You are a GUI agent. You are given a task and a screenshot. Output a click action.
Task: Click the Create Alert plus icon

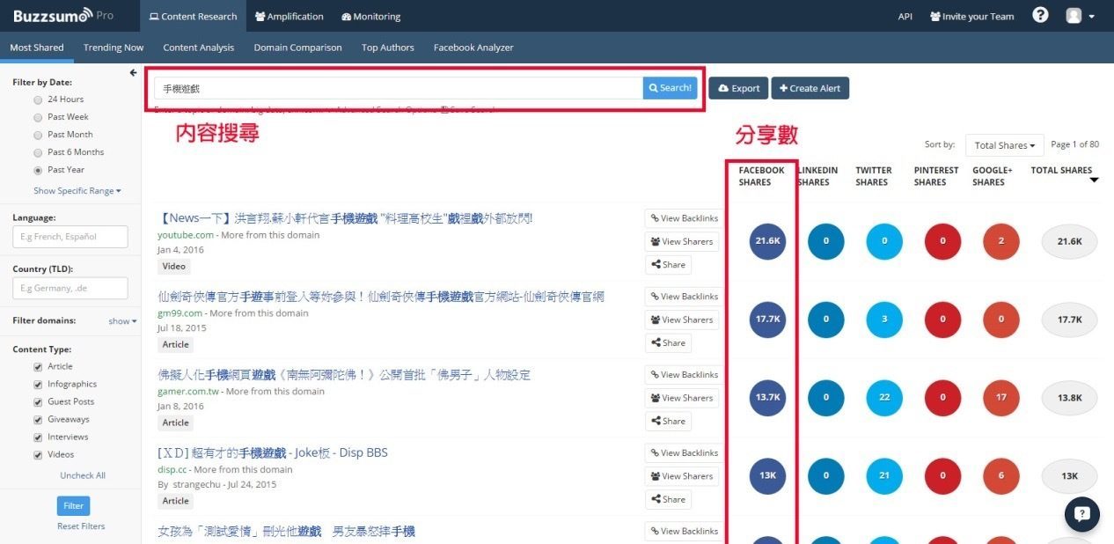pyautogui.click(x=782, y=88)
